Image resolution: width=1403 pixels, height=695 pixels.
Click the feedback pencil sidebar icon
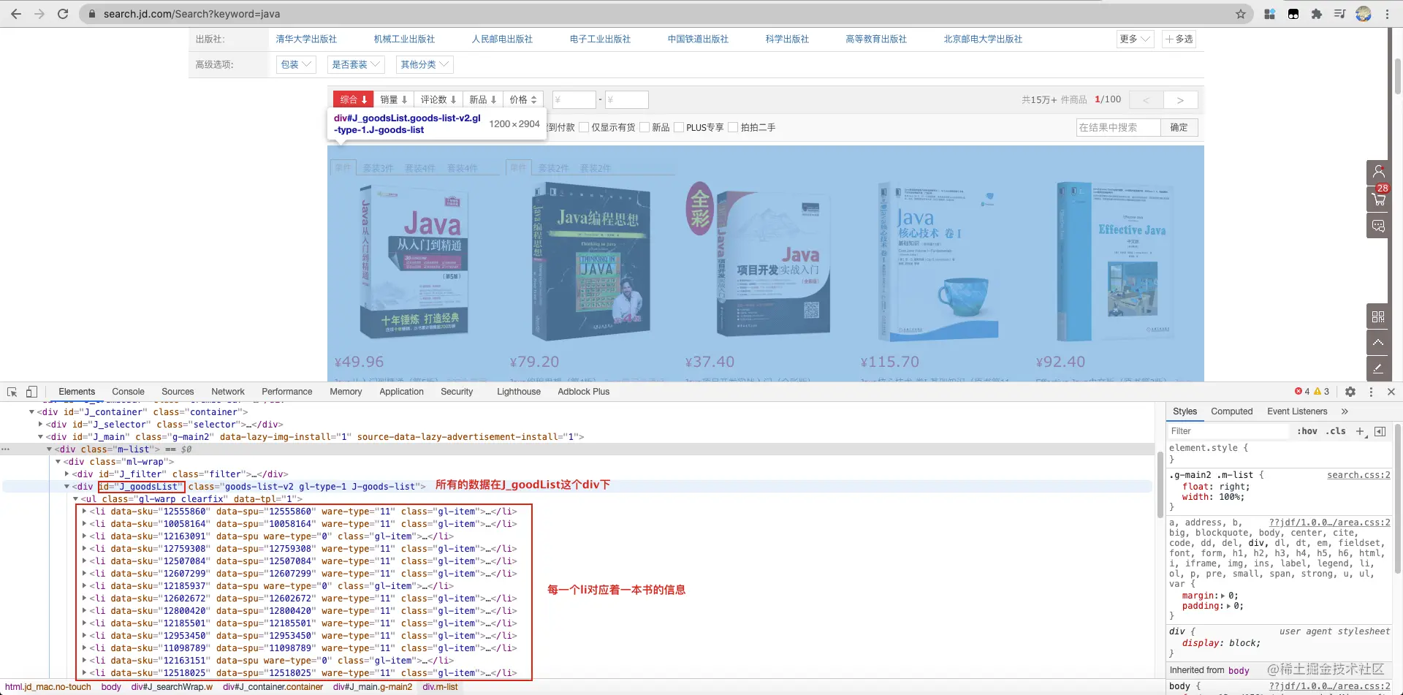pos(1379,368)
